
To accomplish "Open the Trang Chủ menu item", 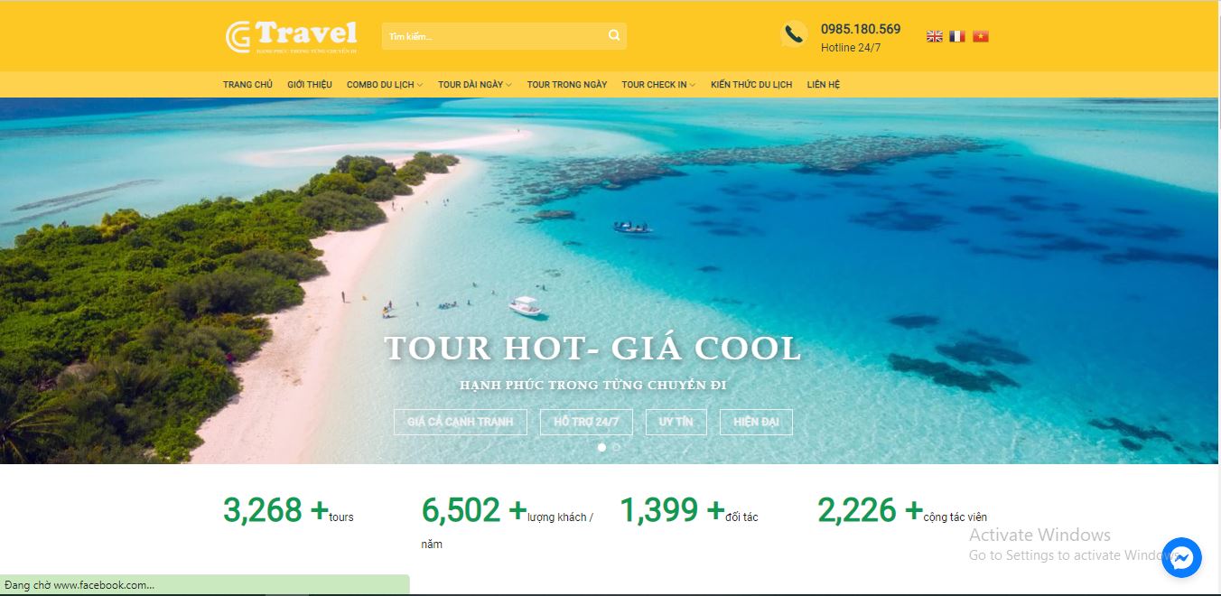I will (247, 85).
